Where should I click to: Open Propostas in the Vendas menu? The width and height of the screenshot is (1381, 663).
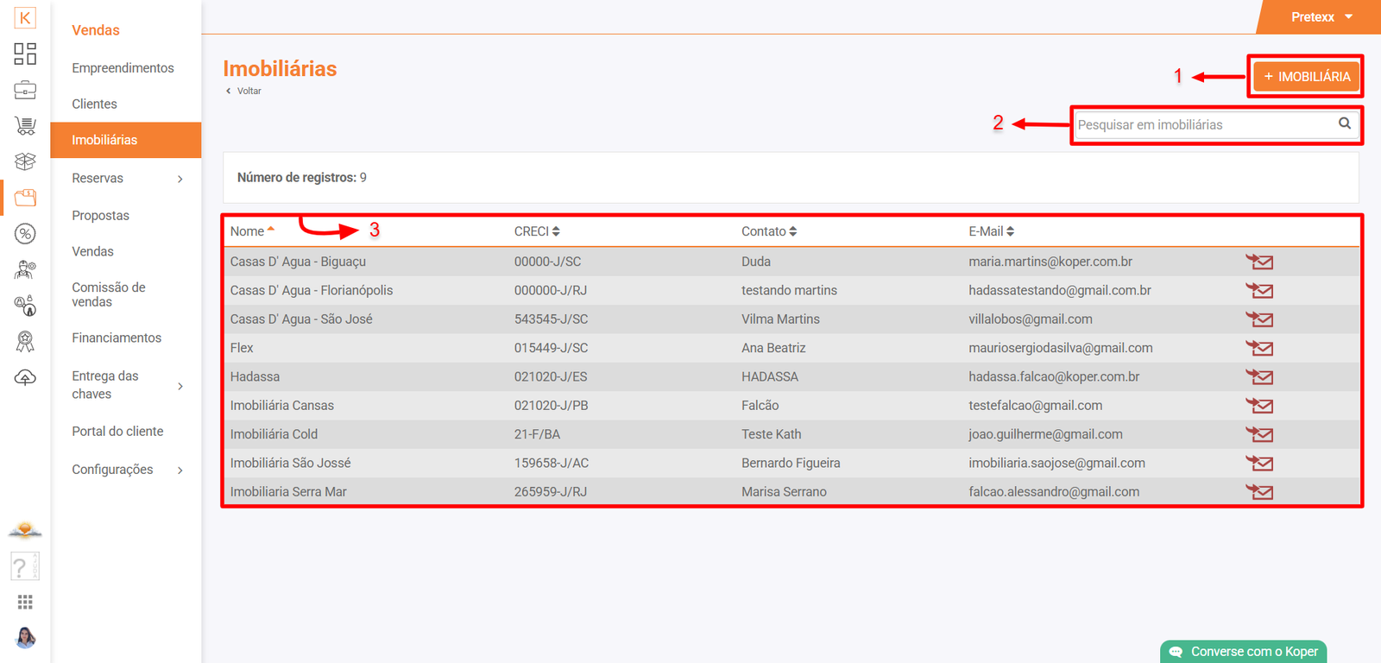click(100, 216)
